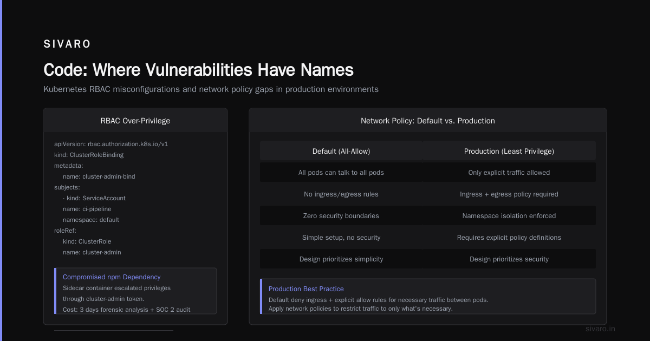Click the 'namespace: default' line
This screenshot has width=650, height=341.
(91, 220)
